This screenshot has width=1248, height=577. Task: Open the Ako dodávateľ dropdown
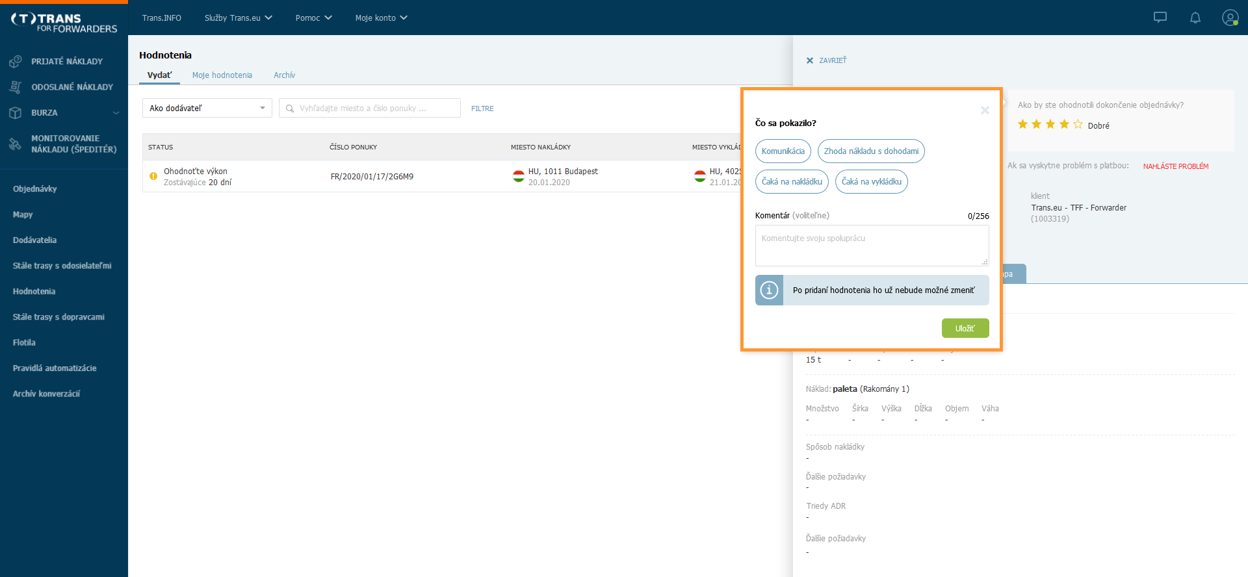coord(207,108)
